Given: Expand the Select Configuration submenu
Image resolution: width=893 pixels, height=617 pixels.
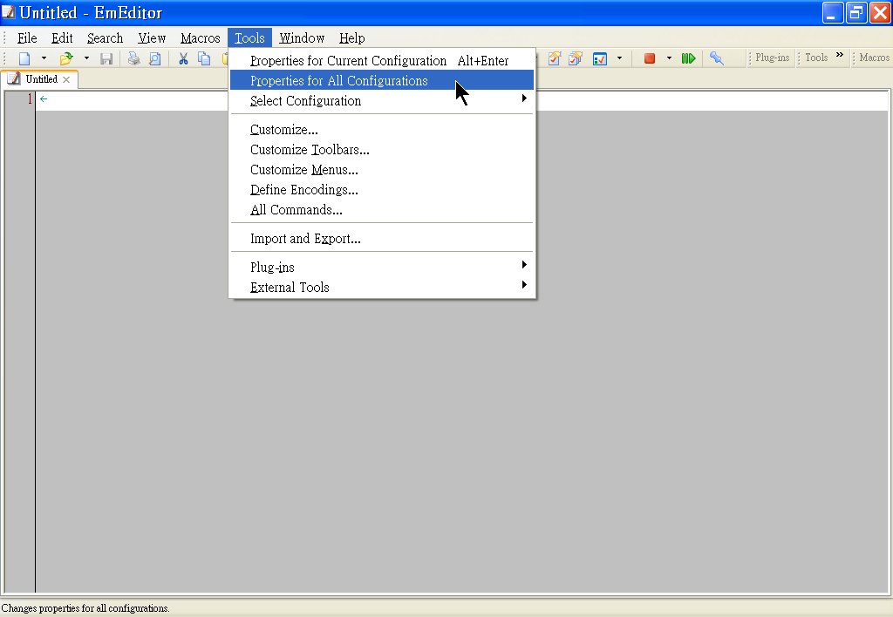Looking at the screenshot, I should [382, 100].
